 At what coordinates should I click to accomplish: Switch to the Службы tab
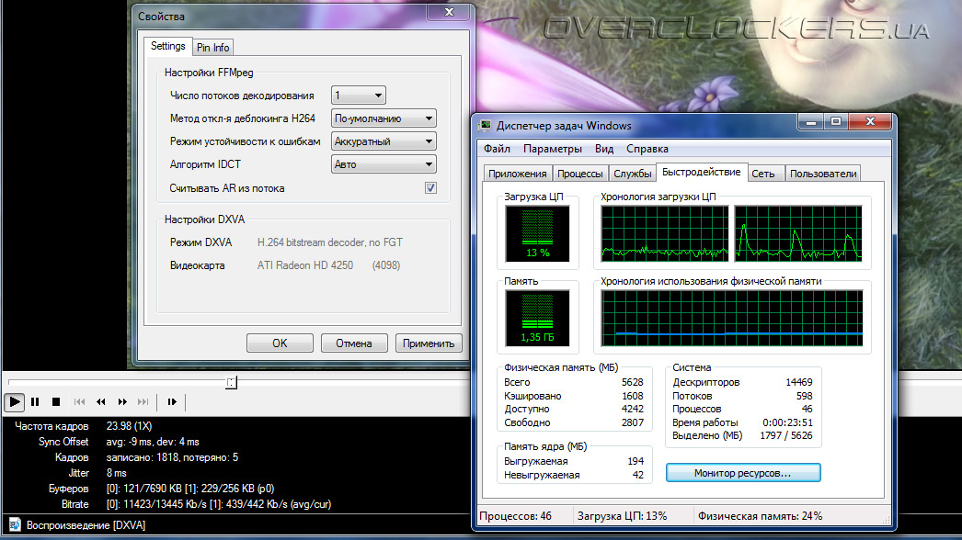click(x=632, y=174)
